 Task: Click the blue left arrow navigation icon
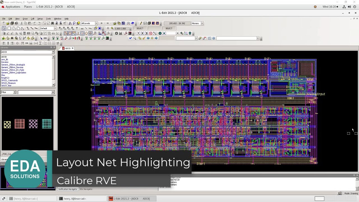click(148, 38)
